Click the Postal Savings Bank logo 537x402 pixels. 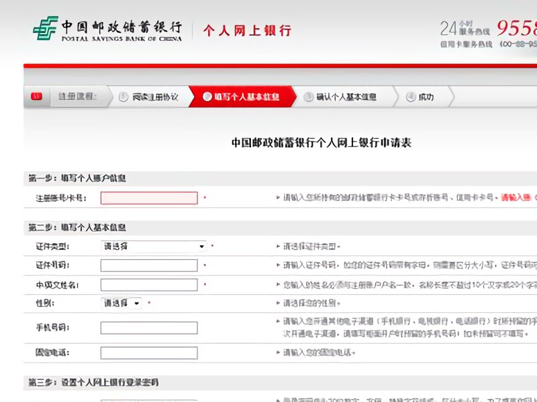click(101, 30)
